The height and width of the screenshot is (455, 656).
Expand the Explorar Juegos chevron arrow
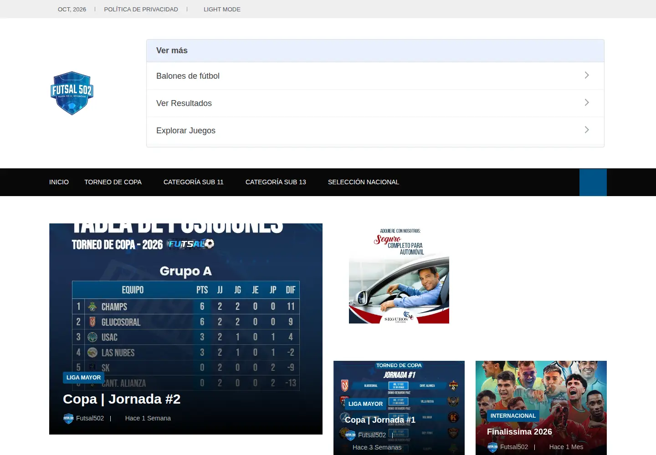pyautogui.click(x=587, y=130)
